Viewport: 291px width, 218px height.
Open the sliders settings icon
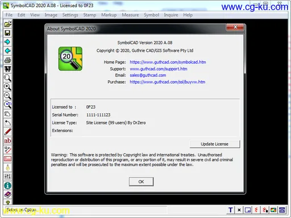[7, 176]
